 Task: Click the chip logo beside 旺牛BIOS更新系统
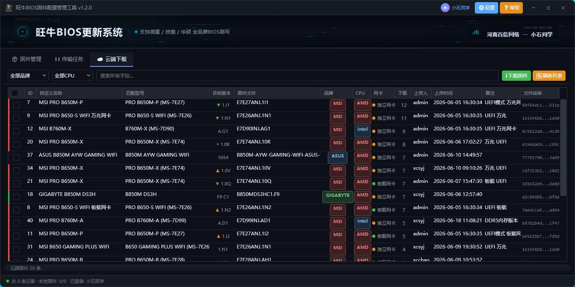pos(22,32)
